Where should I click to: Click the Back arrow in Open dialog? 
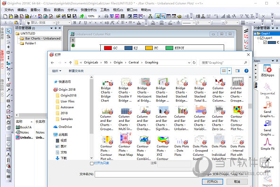click(52, 63)
